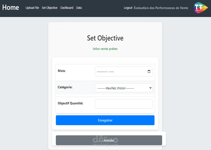Cancel with the grey Annuler button
The width and height of the screenshot is (211, 150).
pos(109,140)
